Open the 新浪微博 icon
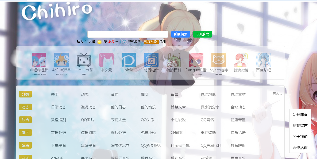The width and height of the screenshot is (317, 159). (241, 60)
